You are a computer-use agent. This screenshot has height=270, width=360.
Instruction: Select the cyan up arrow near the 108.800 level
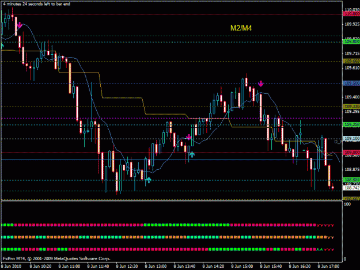pos(149,180)
